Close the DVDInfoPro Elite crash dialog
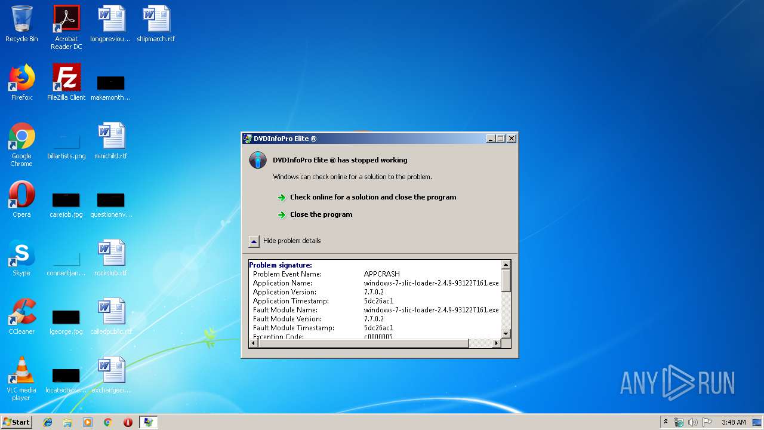The height and width of the screenshot is (430, 764). click(x=512, y=139)
